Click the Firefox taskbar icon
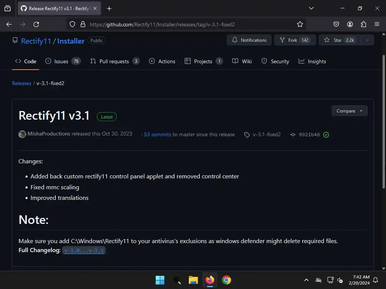The height and width of the screenshot is (289, 386). pyautogui.click(x=210, y=280)
